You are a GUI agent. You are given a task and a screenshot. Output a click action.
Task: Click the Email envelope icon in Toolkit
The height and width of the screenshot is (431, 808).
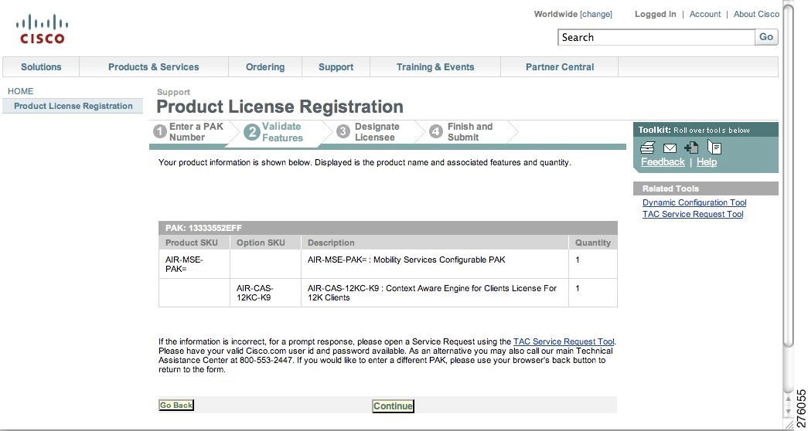670,148
